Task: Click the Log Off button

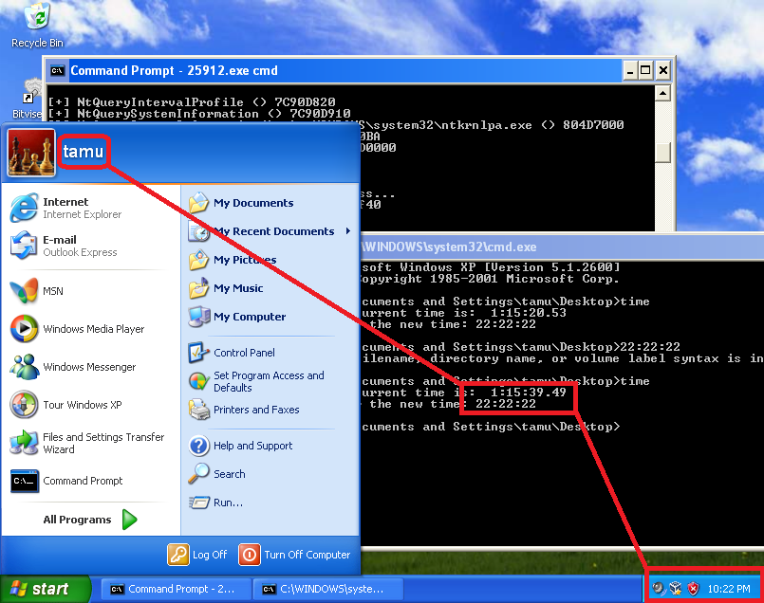Action: [x=198, y=555]
